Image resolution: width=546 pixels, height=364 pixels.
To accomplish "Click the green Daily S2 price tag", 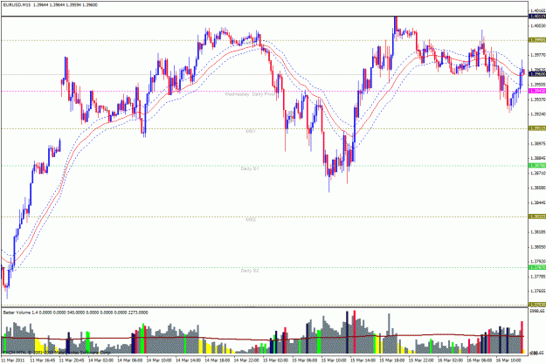I will click(537, 267).
